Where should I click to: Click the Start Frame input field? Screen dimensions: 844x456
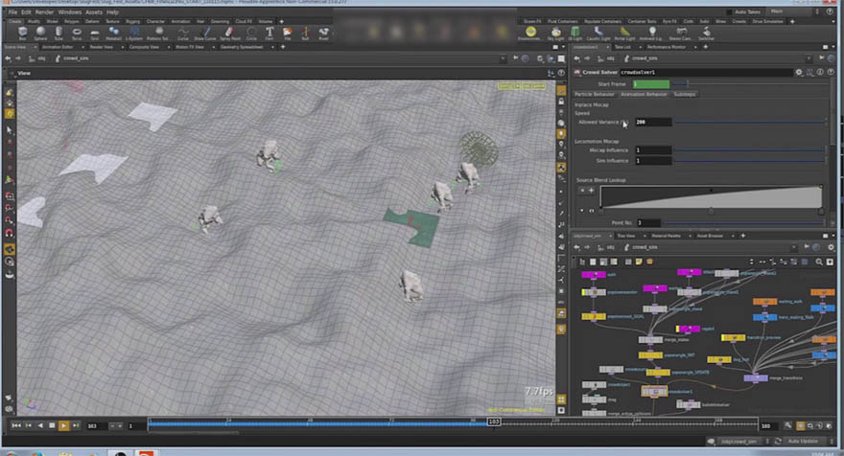tap(651, 84)
